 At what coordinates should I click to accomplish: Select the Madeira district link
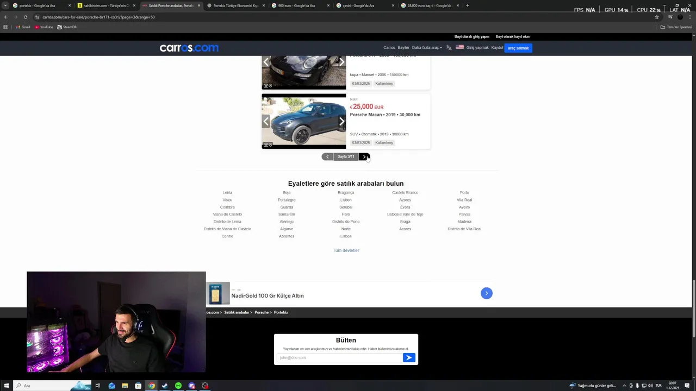[x=464, y=222]
